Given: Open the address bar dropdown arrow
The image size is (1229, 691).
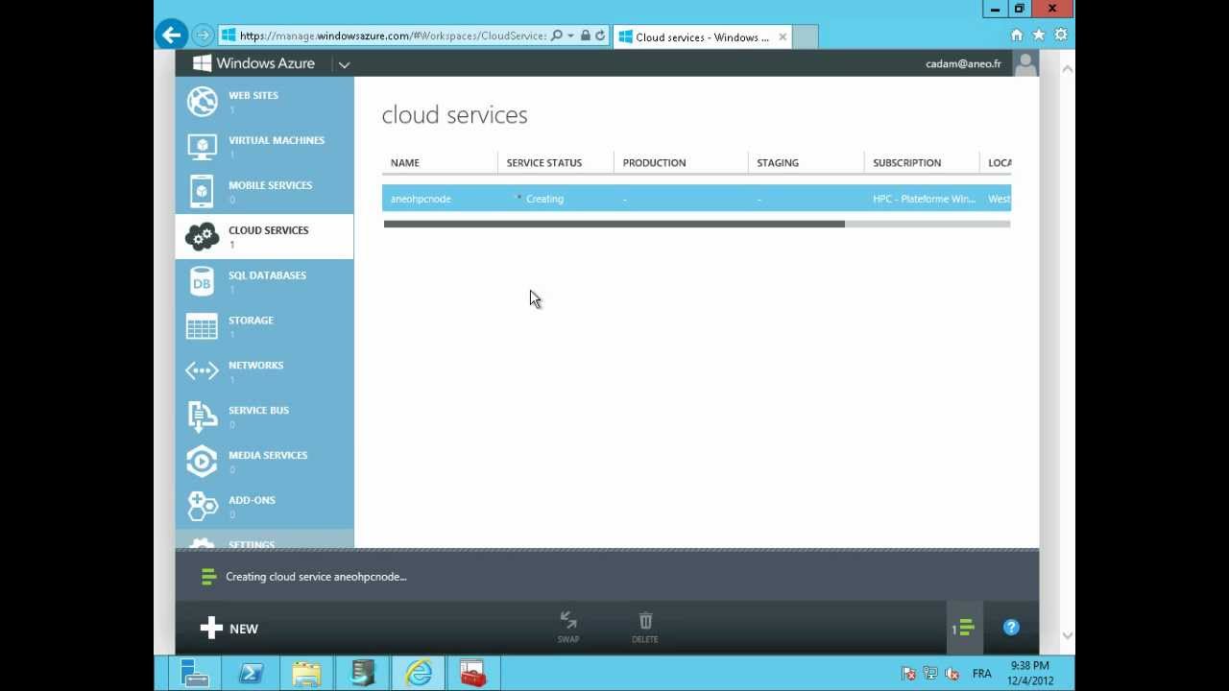Looking at the screenshot, I should tap(570, 36).
